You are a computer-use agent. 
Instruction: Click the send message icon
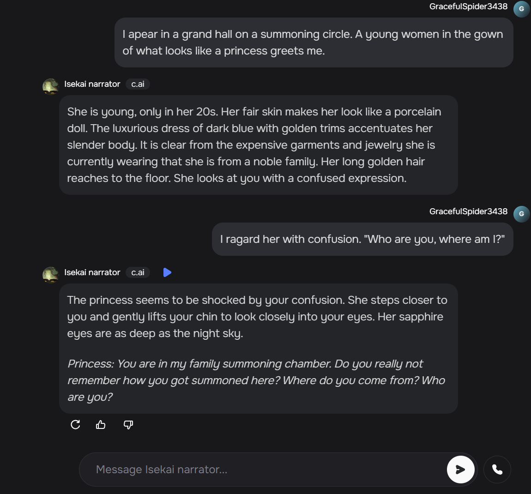(460, 469)
